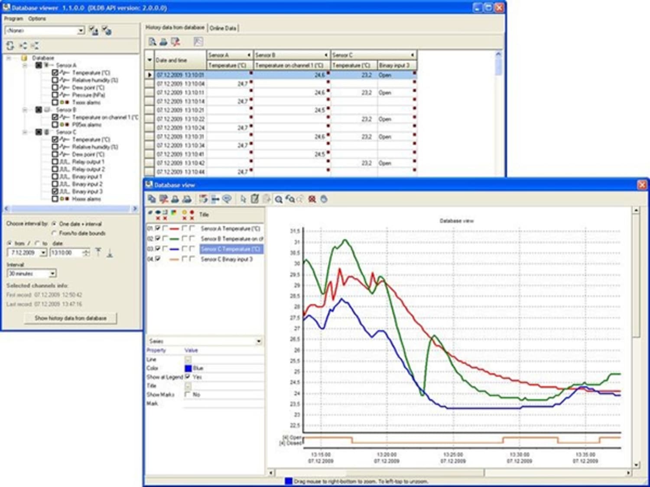Switch to the Online Data tab
This screenshot has width=650, height=487.
[x=223, y=27]
